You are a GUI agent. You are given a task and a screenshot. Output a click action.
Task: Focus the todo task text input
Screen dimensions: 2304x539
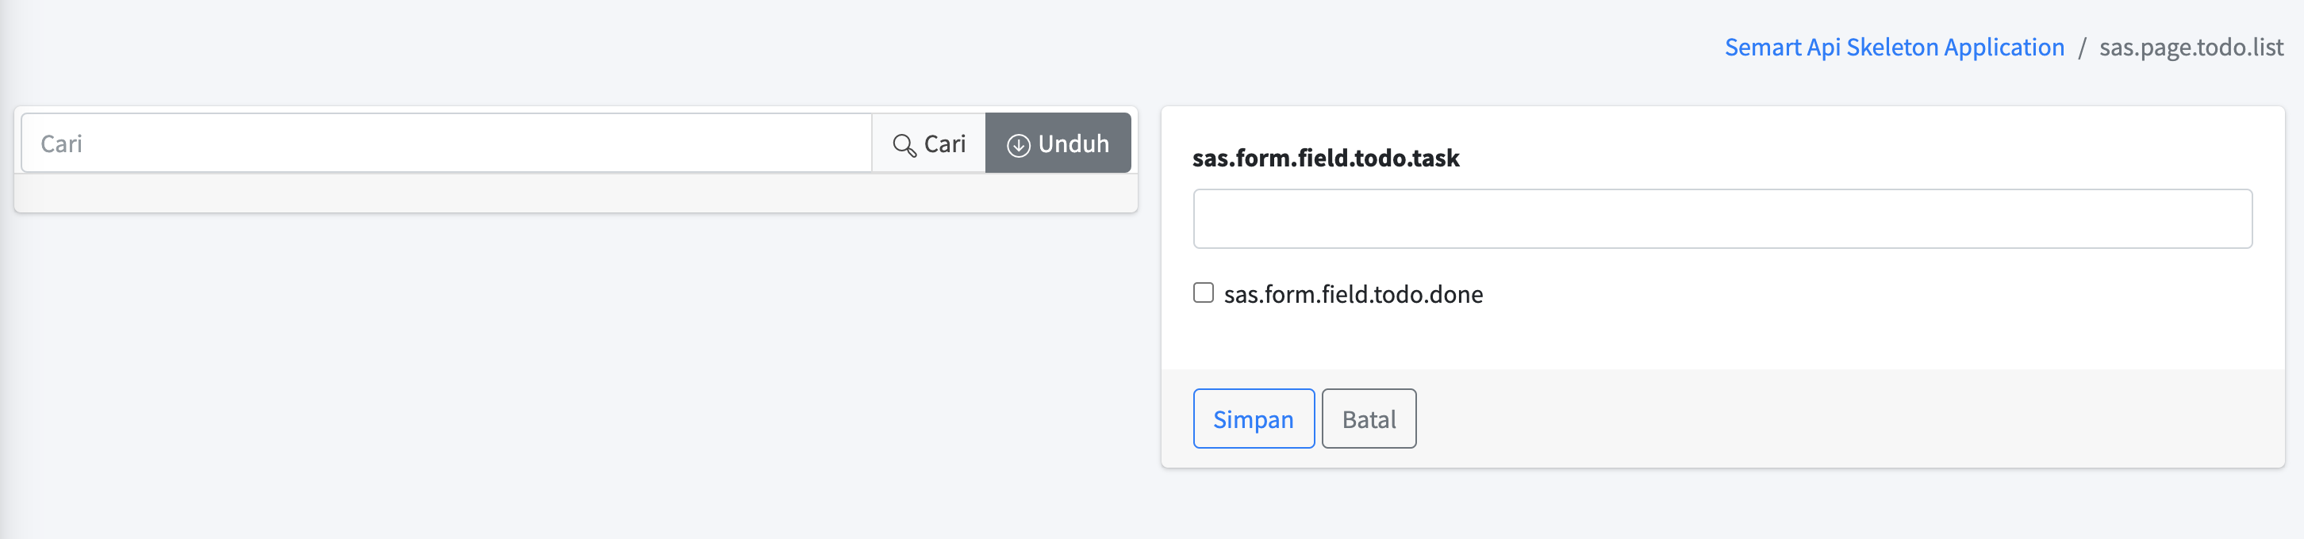pyautogui.click(x=1722, y=218)
